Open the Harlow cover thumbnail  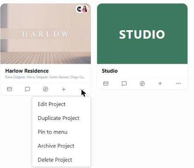click(45, 34)
